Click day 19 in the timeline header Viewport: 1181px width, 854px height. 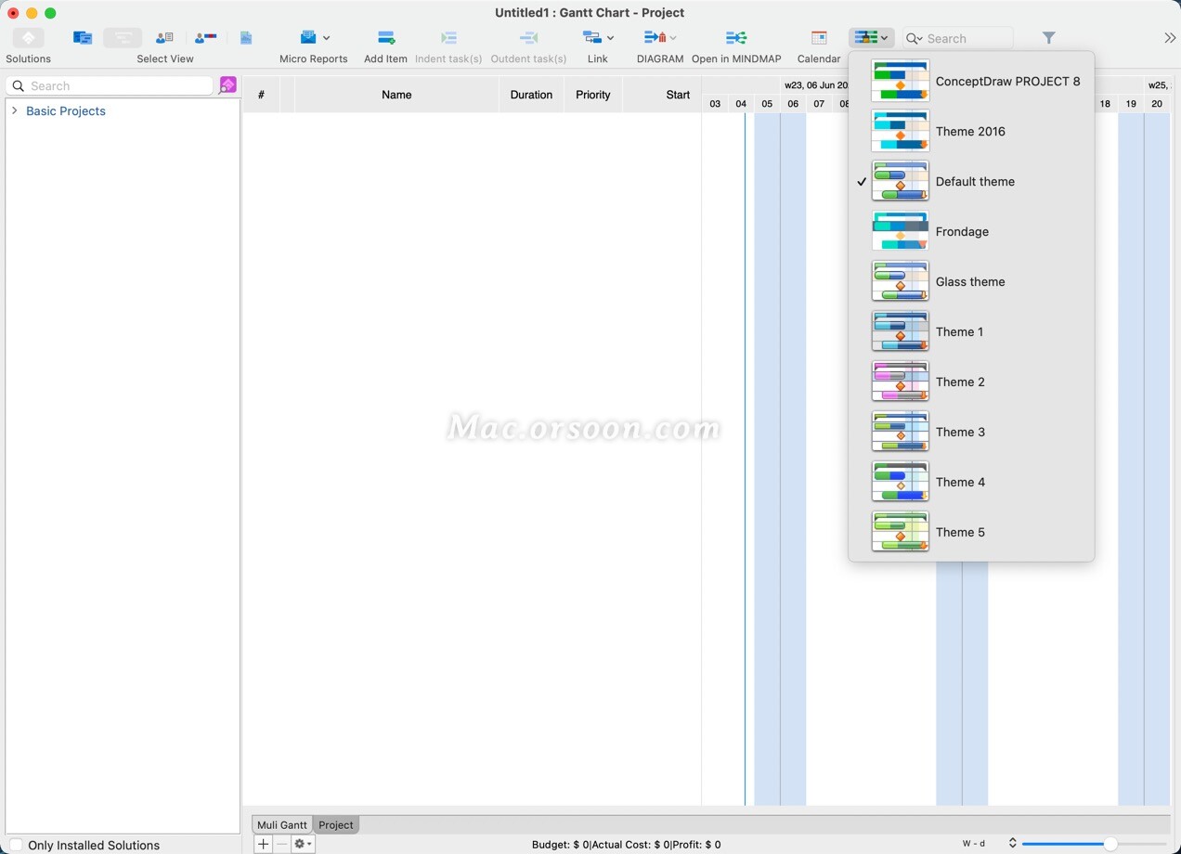[x=1131, y=104]
